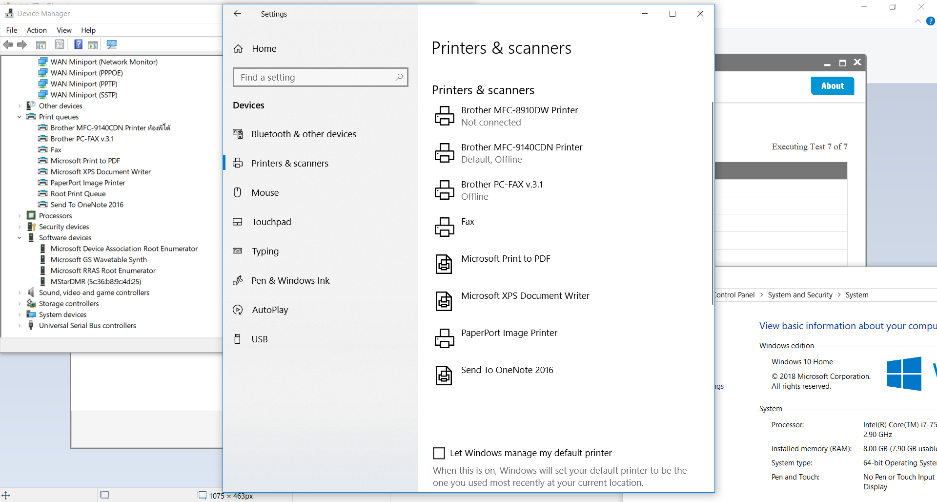Expand the System devices node
Viewport: 937px width, 502px height.
[x=20, y=314]
